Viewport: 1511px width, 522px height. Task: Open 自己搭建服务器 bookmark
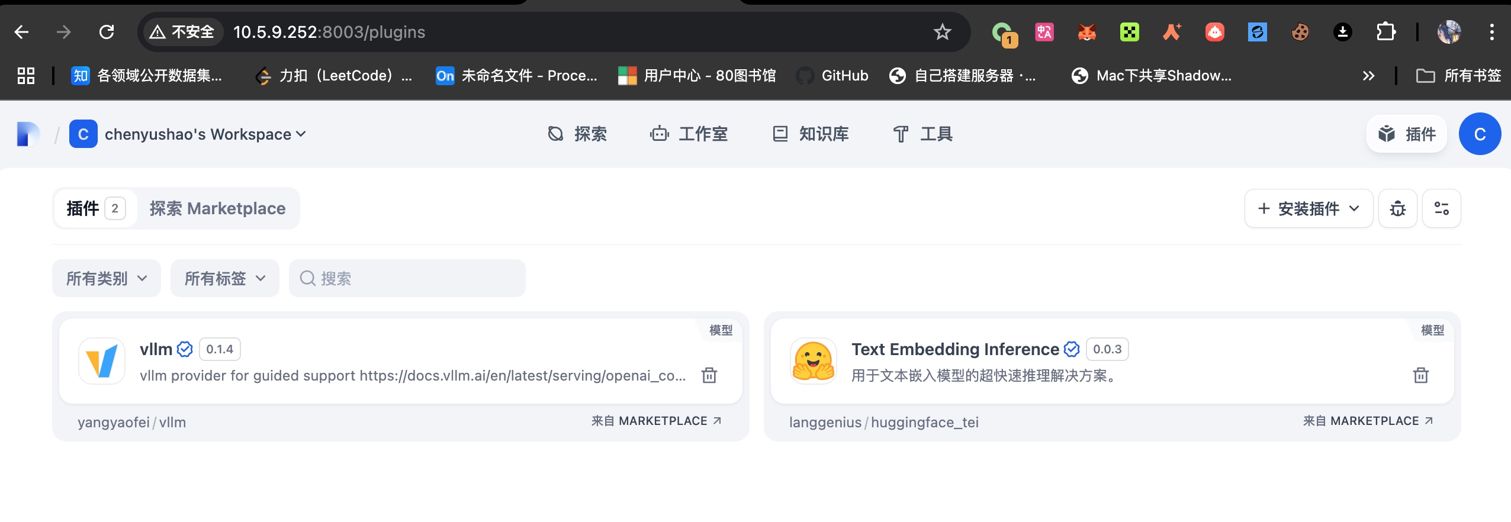point(963,76)
